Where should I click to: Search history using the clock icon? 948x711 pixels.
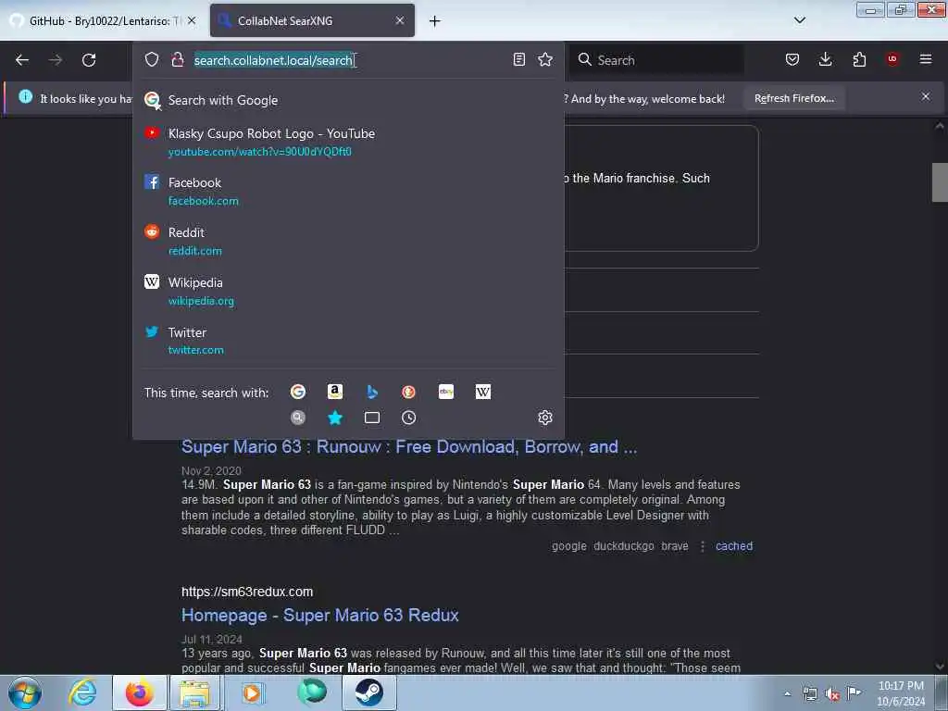408,418
